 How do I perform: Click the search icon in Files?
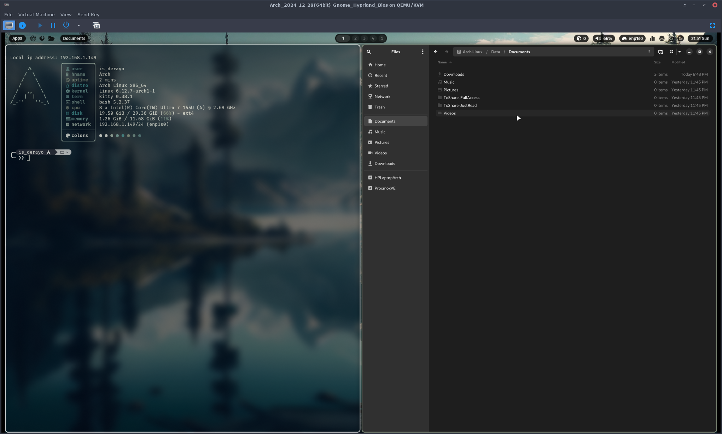[369, 52]
